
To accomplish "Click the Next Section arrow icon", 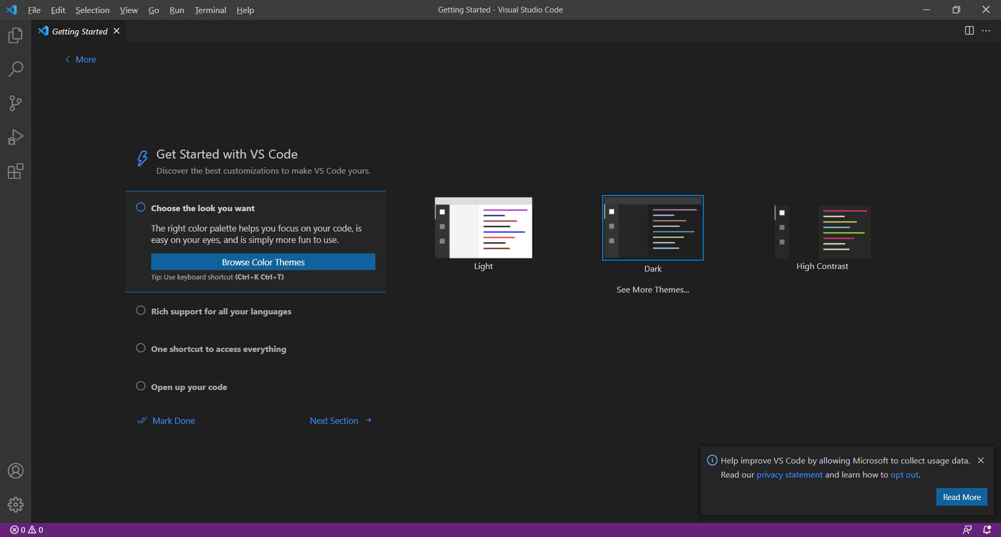I will coord(369,420).
